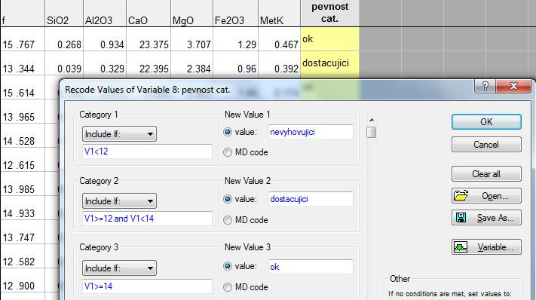The image size is (536, 300).
Task: Select the value radio for New Value 2
Action: 228,199
